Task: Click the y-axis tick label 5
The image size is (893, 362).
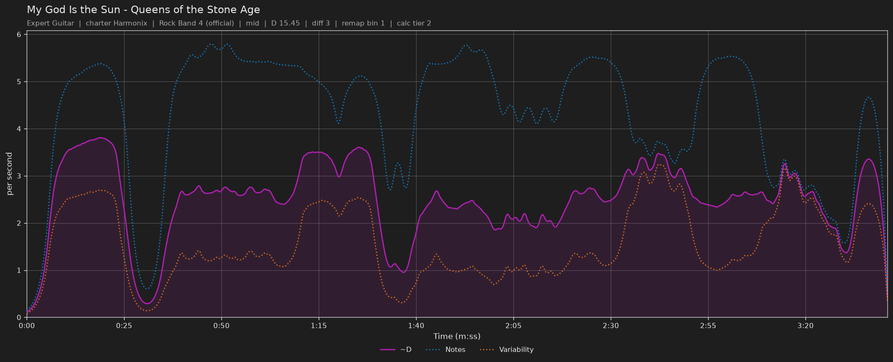Action: point(19,82)
